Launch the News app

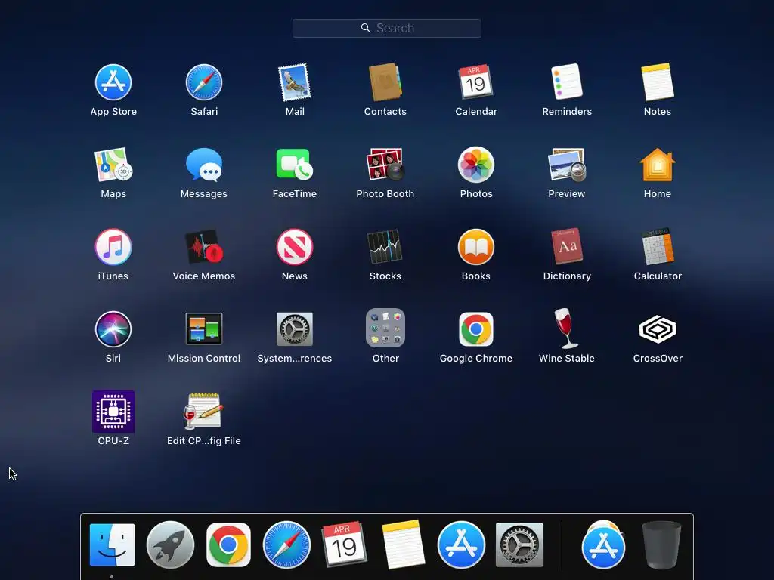pyautogui.click(x=295, y=247)
